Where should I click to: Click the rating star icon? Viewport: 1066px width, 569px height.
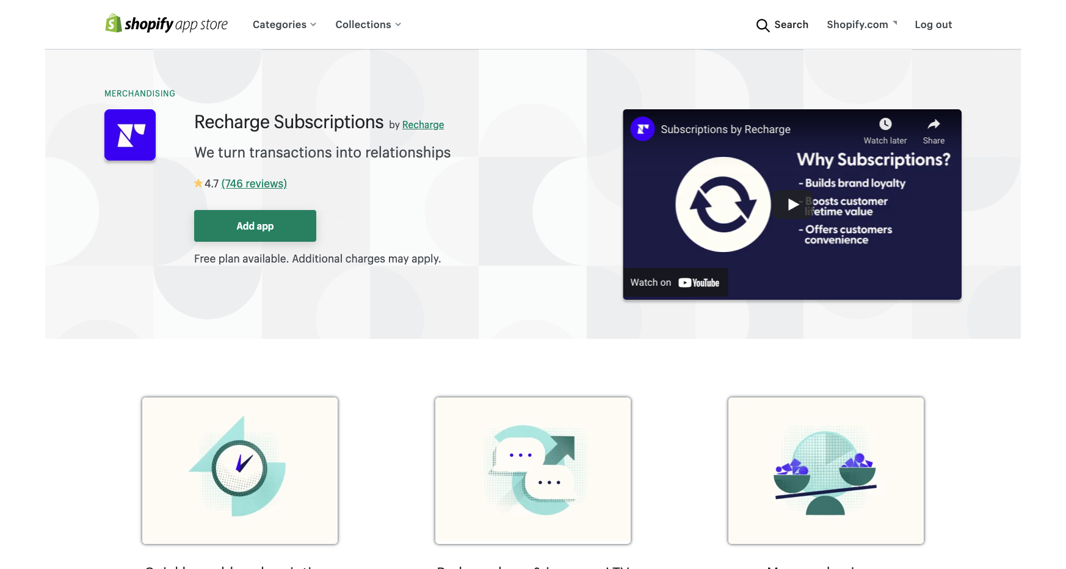(x=198, y=183)
